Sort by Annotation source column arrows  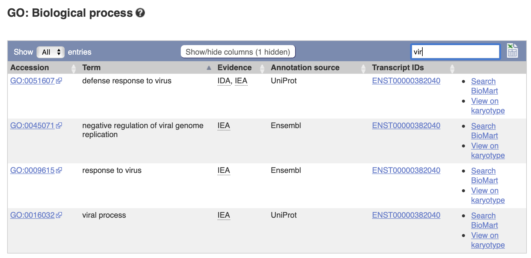click(x=363, y=68)
